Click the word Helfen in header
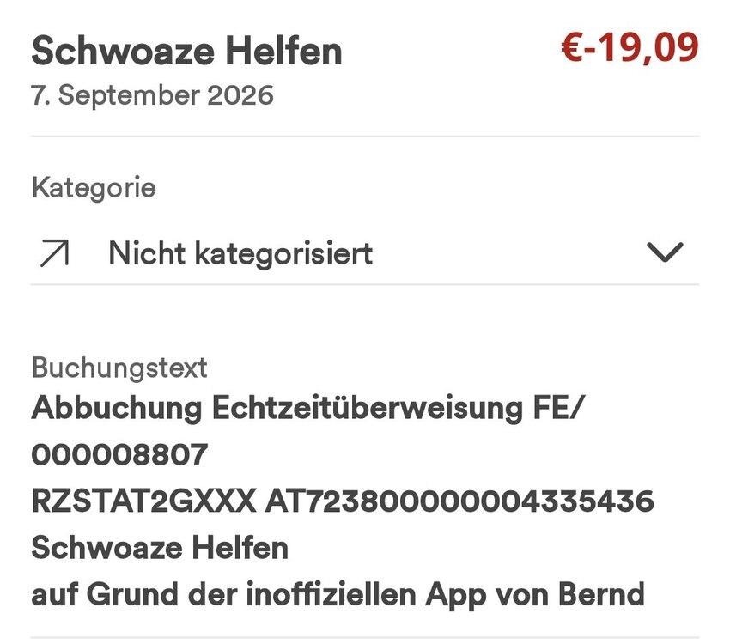 pos(284,52)
